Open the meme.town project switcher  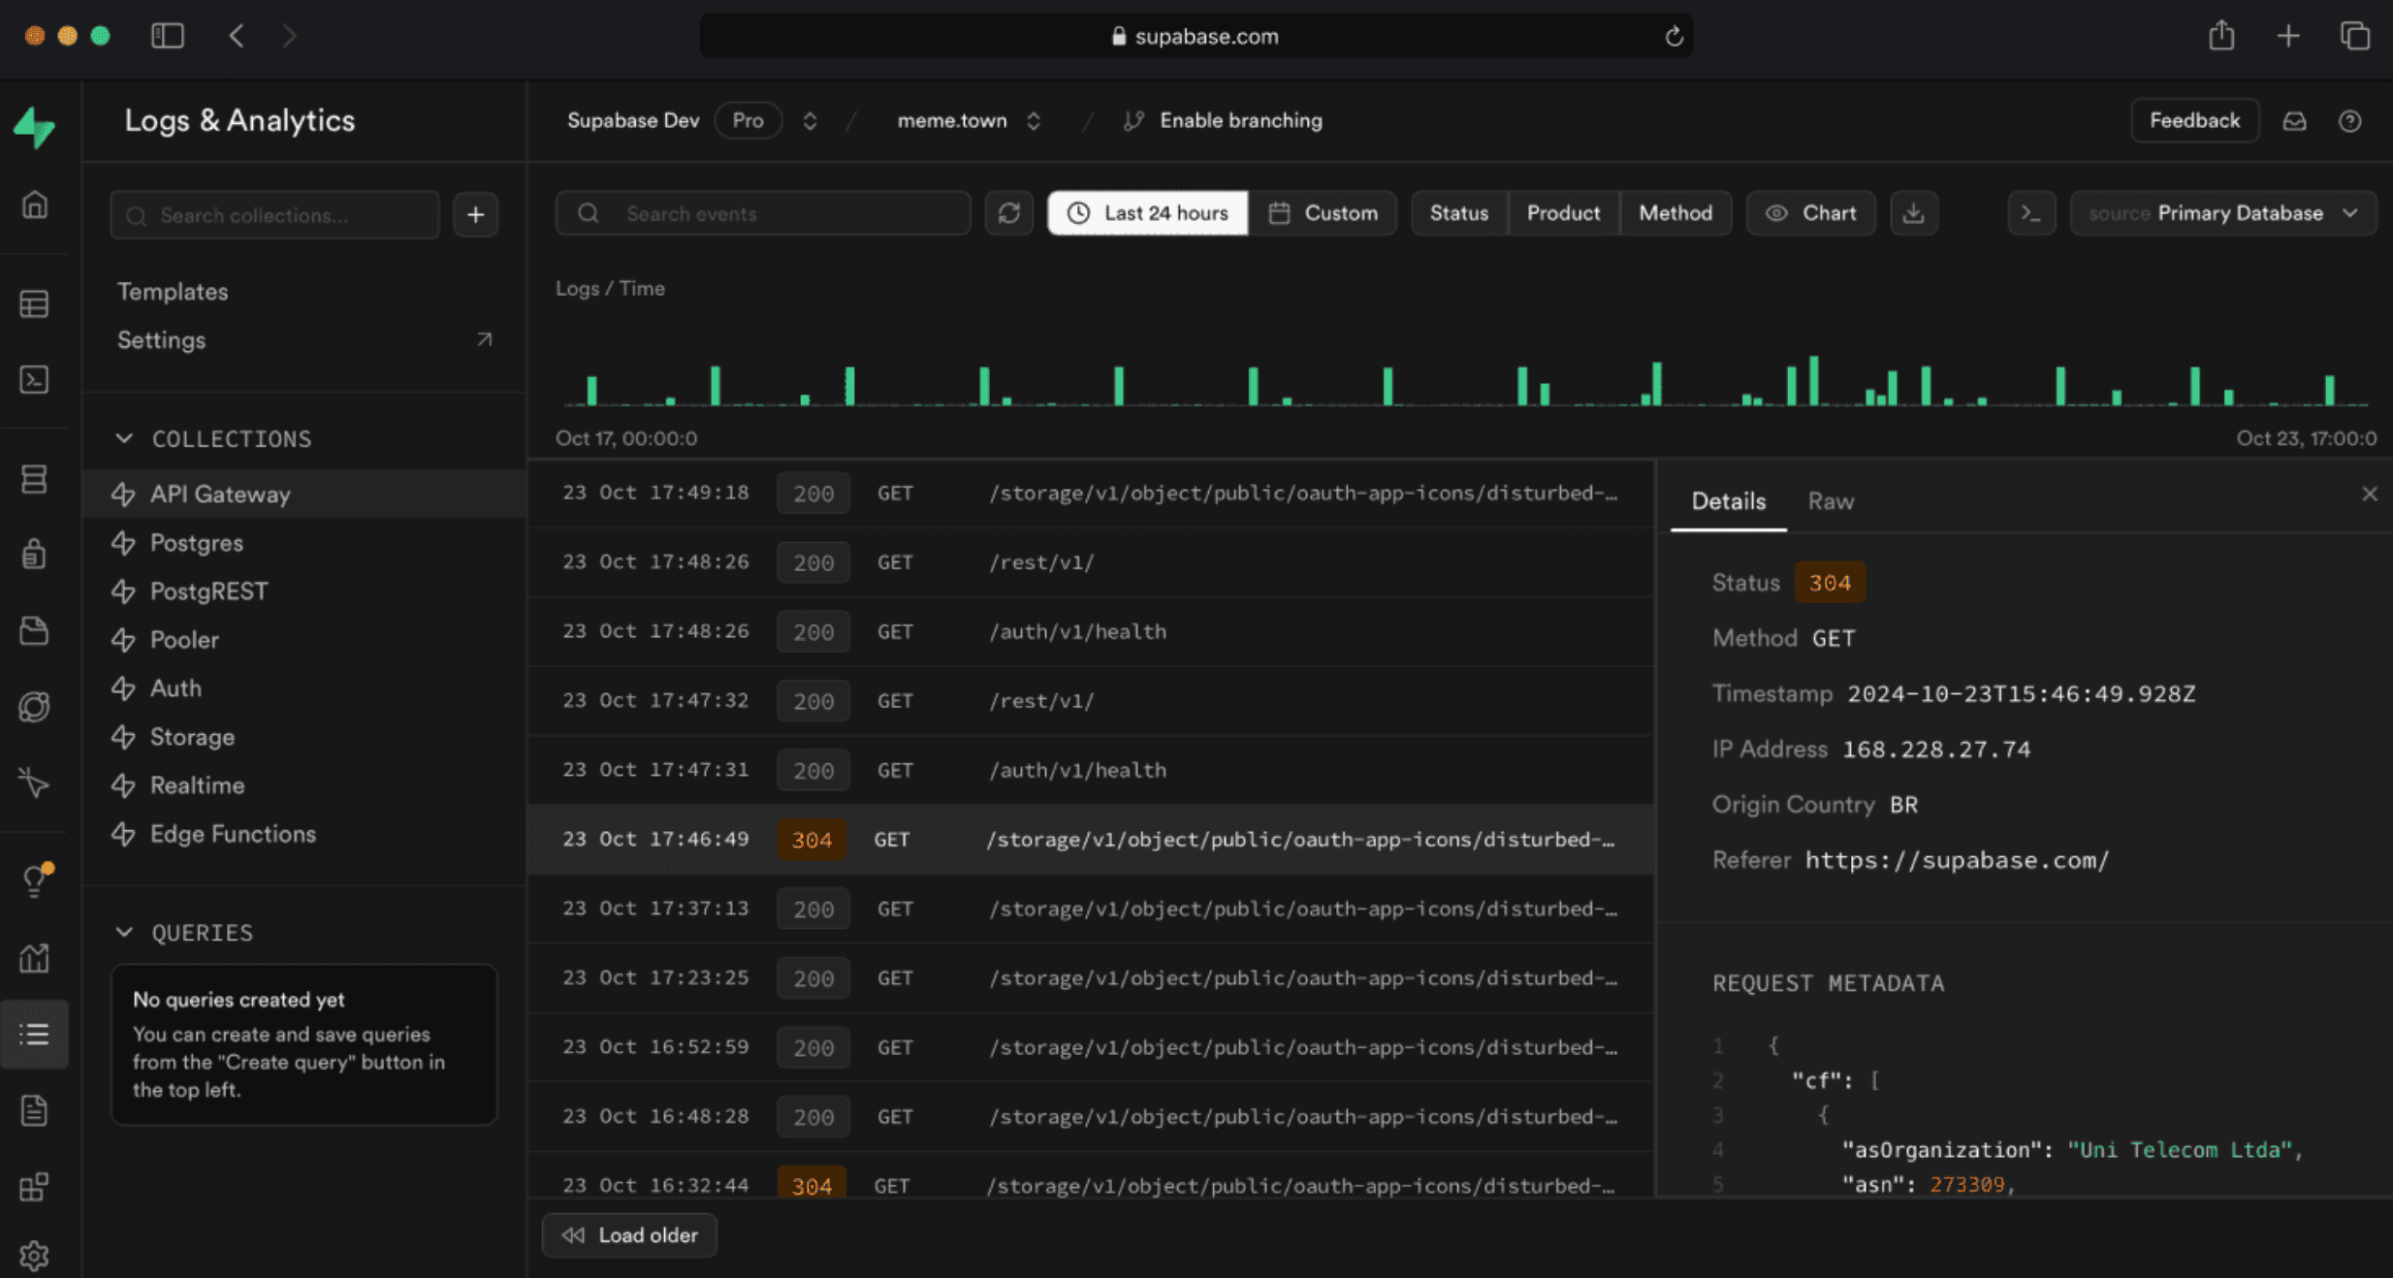(x=1034, y=121)
